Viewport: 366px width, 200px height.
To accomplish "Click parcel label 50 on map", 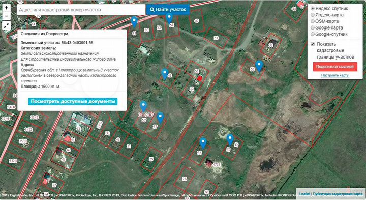I will (146, 30).
